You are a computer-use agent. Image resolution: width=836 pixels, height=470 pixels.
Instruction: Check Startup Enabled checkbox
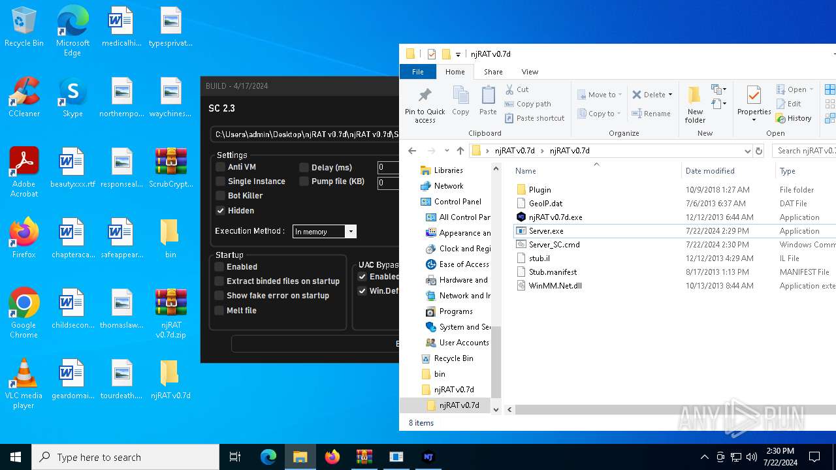click(219, 267)
